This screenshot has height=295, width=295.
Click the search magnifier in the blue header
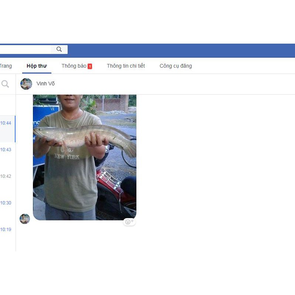point(59,49)
